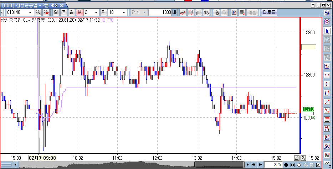The width and height of the screenshot is (333, 169).
Task: Select the horizontal line drawing tool
Action: (327, 75)
